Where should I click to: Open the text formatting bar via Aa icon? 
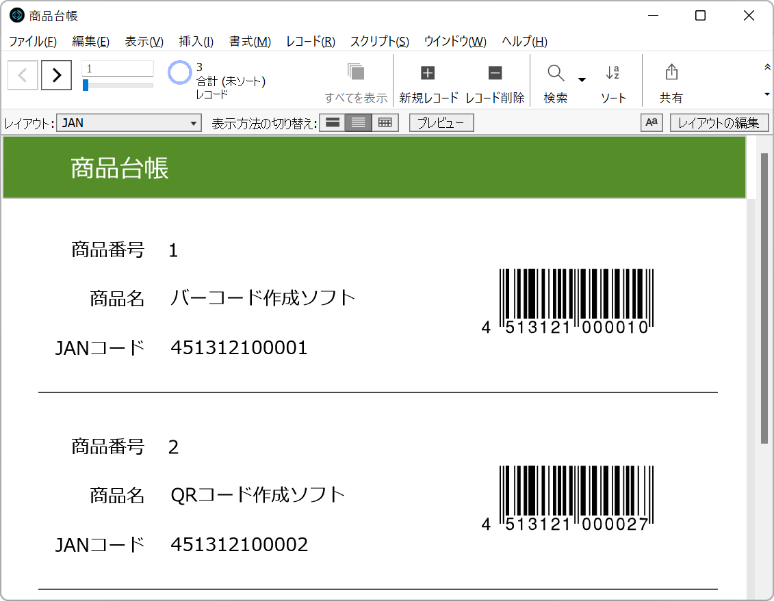651,122
